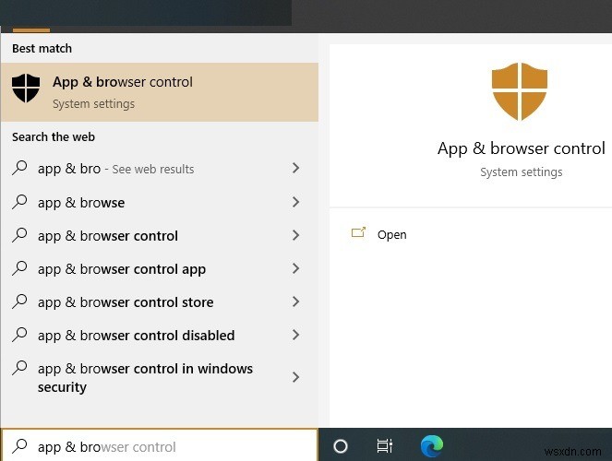Launch Microsoft Edge from the taskbar
Image resolution: width=612 pixels, height=461 pixels.
[x=432, y=446]
